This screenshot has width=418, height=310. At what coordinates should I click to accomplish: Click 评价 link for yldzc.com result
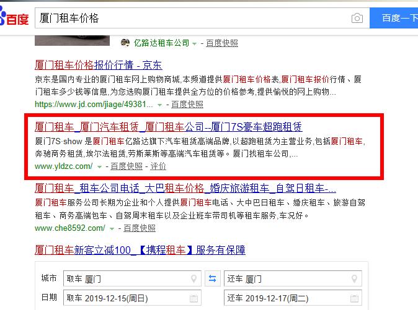pos(158,166)
